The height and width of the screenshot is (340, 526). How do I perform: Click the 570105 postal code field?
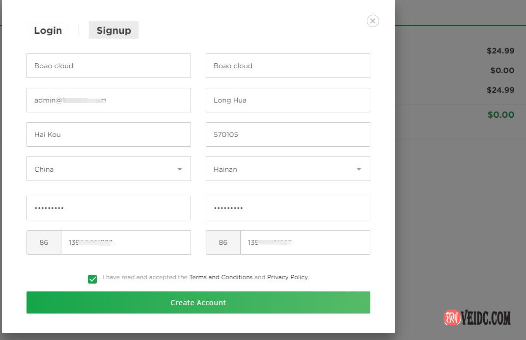tap(288, 134)
